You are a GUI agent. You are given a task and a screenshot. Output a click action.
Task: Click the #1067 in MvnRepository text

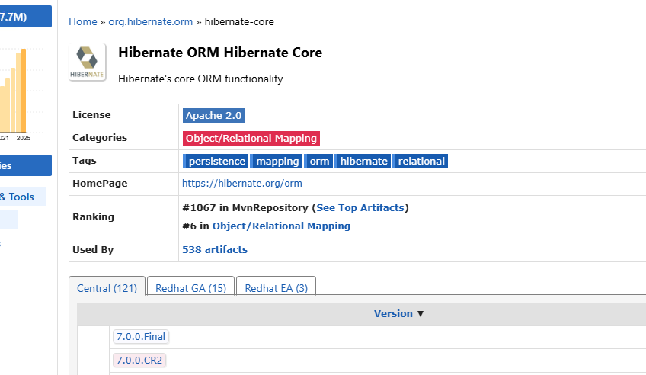245,207
